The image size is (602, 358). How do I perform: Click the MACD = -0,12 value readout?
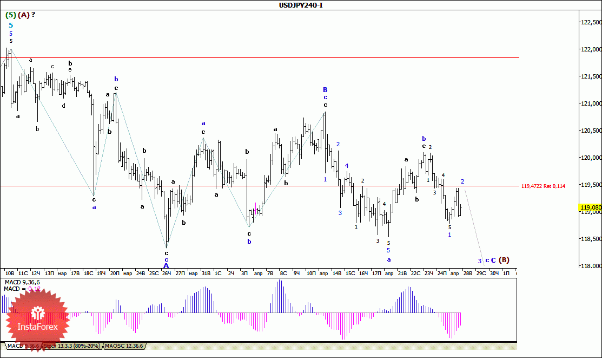(x=22, y=289)
